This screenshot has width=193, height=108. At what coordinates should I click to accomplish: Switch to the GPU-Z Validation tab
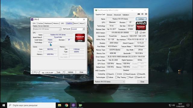(126, 15)
